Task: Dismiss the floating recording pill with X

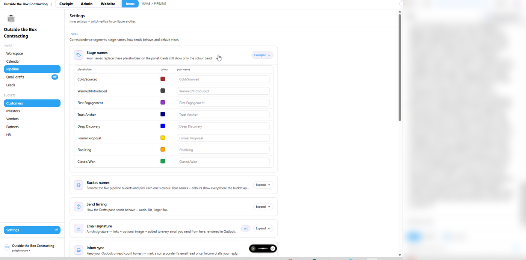Action: 253,248
